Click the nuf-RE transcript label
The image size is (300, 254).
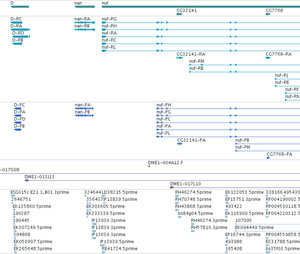tap(282, 82)
